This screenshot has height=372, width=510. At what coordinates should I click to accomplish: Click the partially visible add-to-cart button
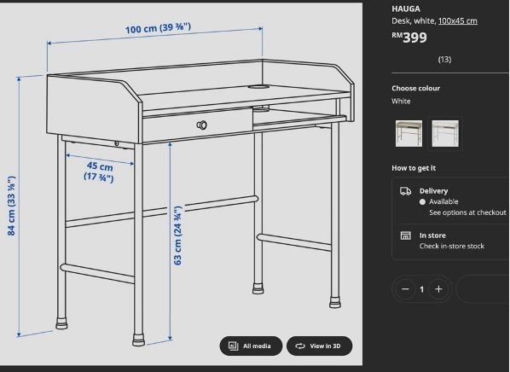click(x=483, y=289)
